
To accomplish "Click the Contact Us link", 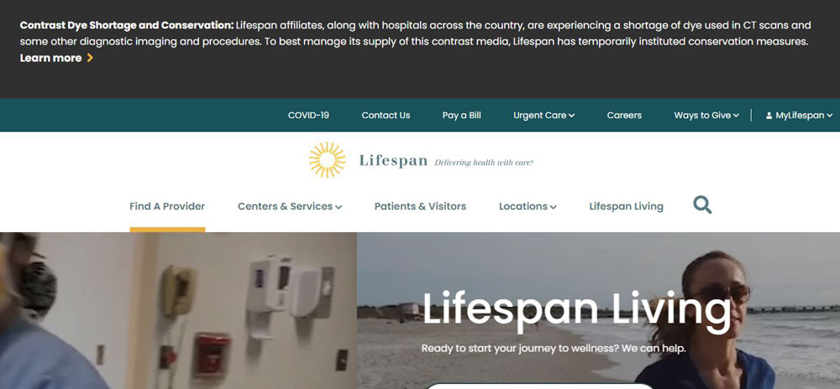I will (x=386, y=116).
